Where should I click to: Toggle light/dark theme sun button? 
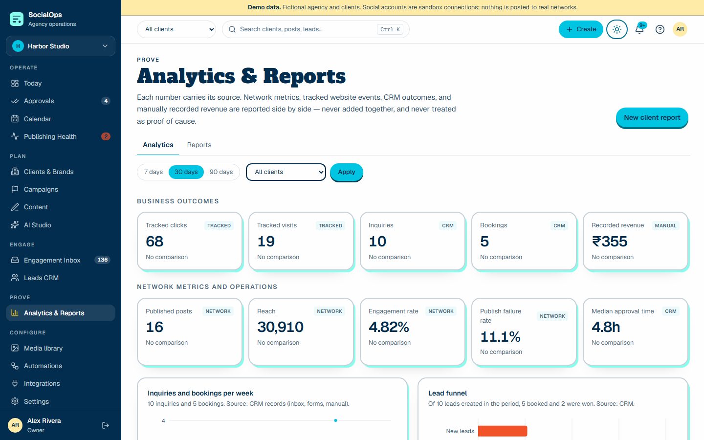coord(617,29)
